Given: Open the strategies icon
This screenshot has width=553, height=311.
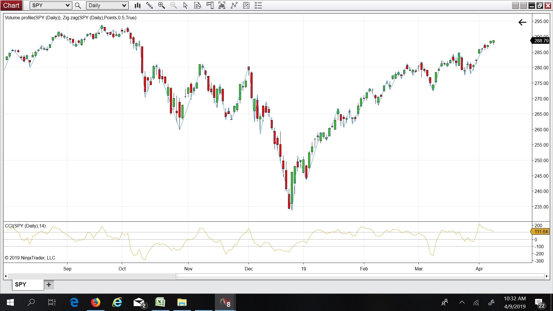Looking at the screenshot, I should [x=246, y=5].
